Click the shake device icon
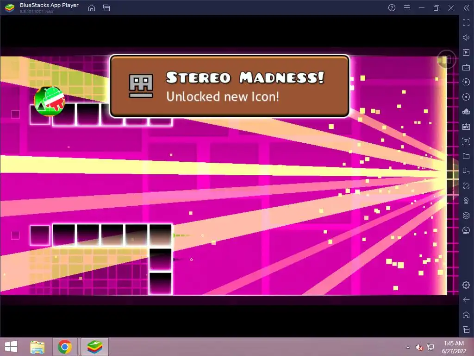This screenshot has height=356, width=474. (466, 186)
